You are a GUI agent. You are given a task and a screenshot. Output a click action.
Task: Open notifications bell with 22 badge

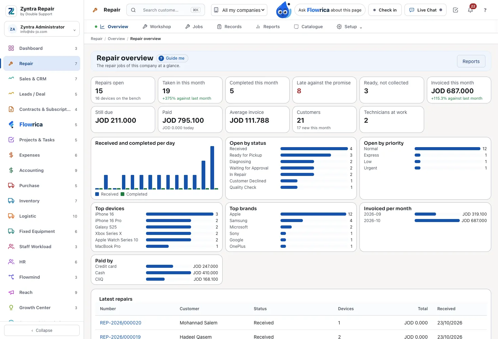tap(471, 10)
